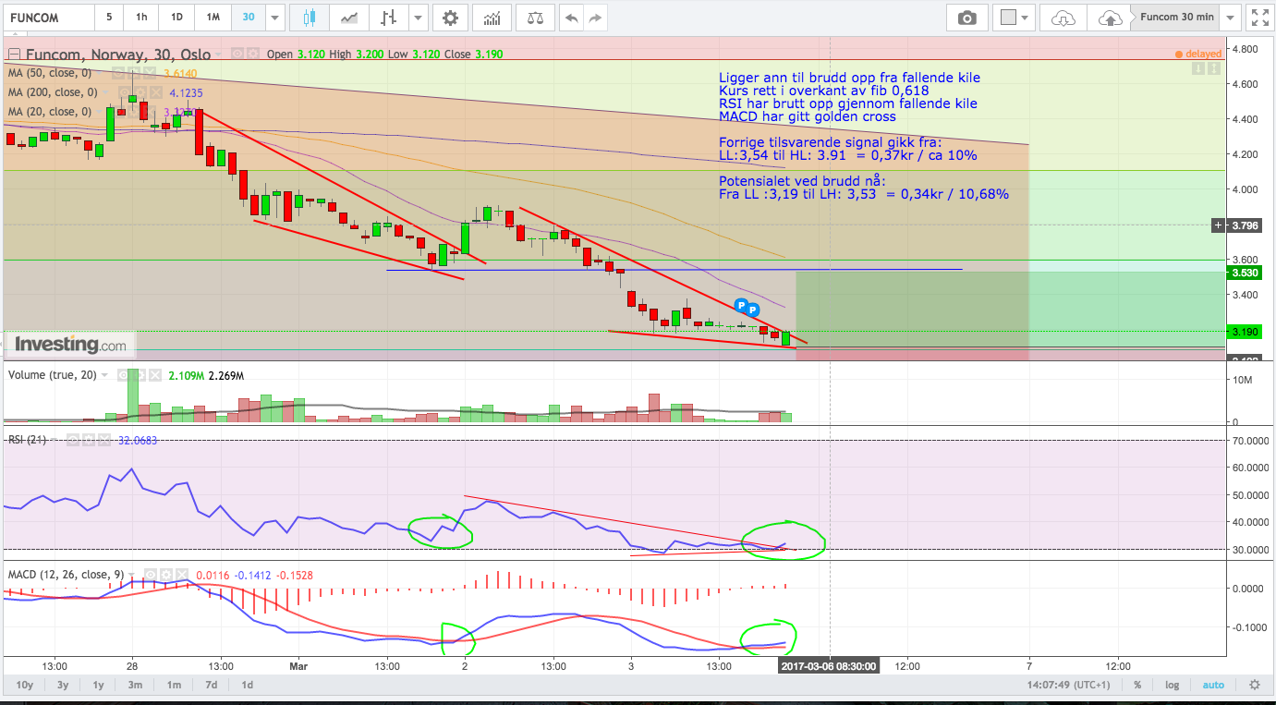Open the bar style dropdown arrow

pyautogui.click(x=419, y=18)
